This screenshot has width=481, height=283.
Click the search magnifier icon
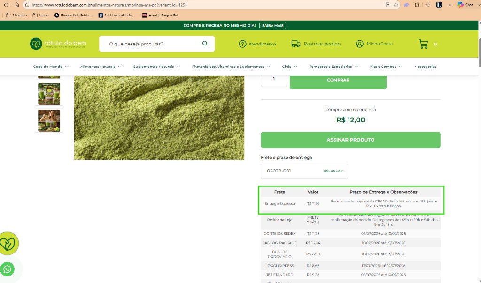[205, 44]
